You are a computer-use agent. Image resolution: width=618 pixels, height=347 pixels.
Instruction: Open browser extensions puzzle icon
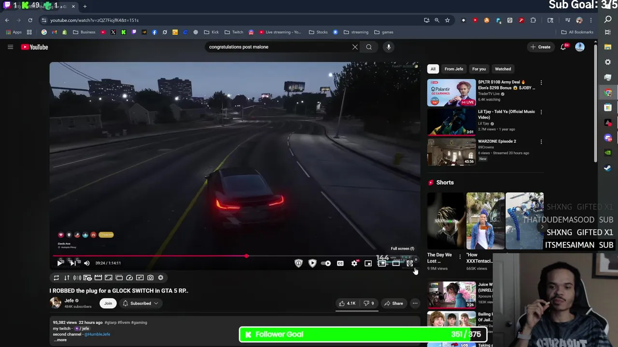[533, 20]
